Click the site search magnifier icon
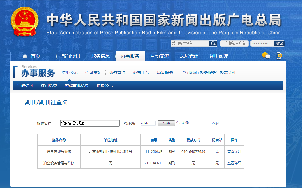 pyautogui.click(x=213, y=43)
